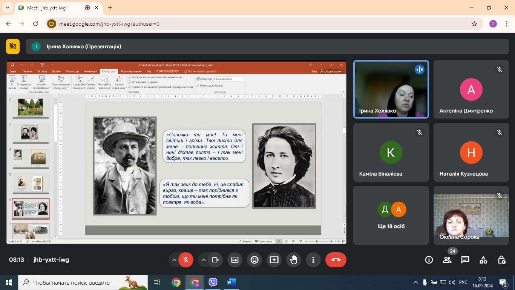
Task: Click the "Ще 18 осіб" participants tile
Action: point(391,215)
